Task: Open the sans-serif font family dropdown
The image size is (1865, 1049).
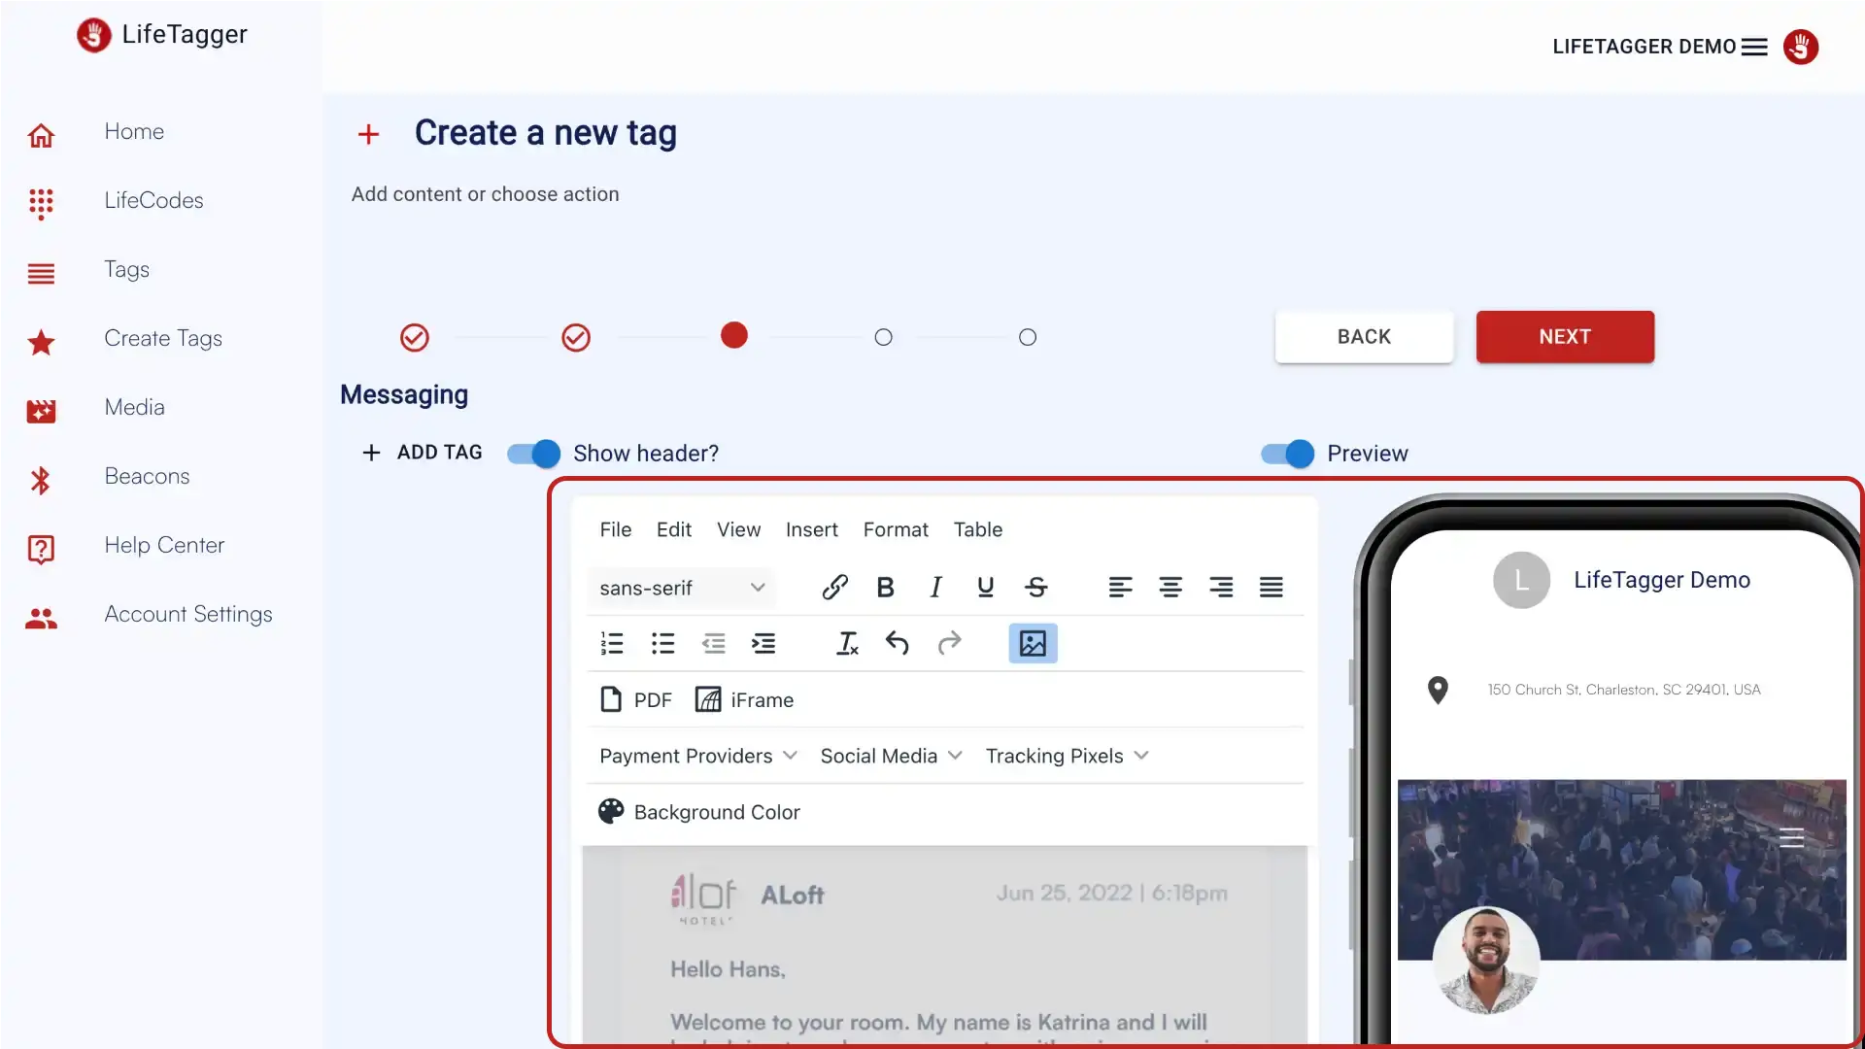Action: coord(681,588)
